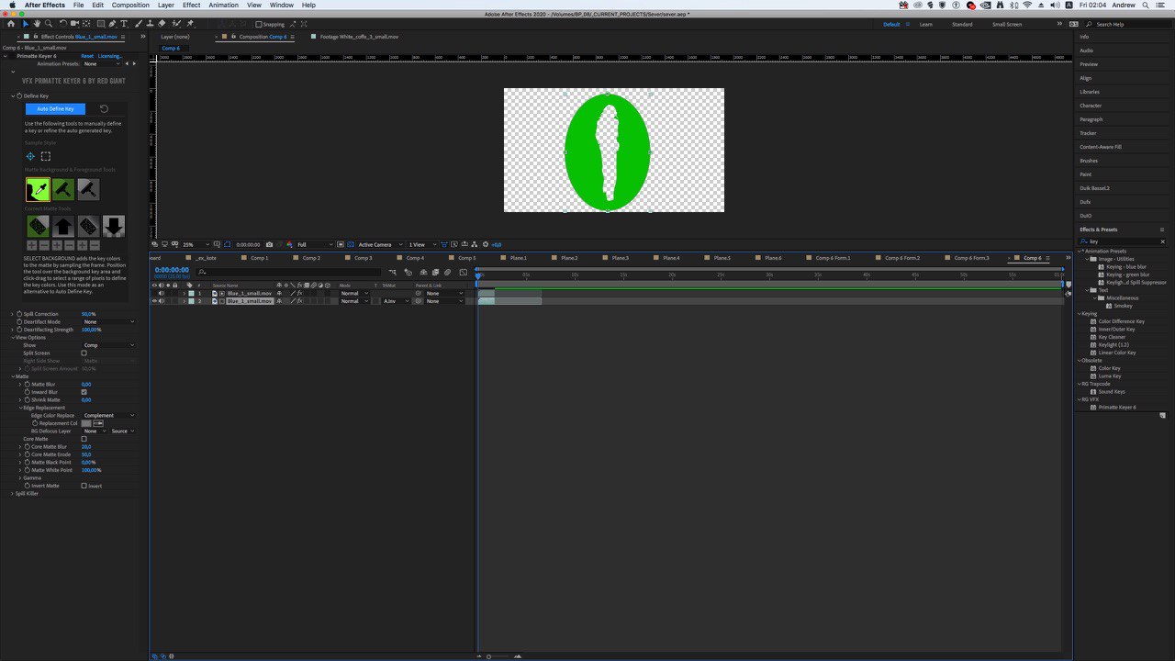This screenshot has width=1175, height=661.
Task: Click snapshot camera icon in viewer
Action: pyautogui.click(x=269, y=244)
